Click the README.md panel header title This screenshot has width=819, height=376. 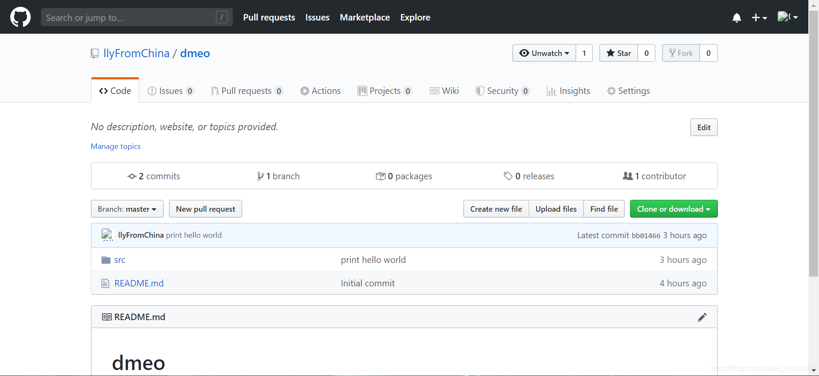coord(139,317)
